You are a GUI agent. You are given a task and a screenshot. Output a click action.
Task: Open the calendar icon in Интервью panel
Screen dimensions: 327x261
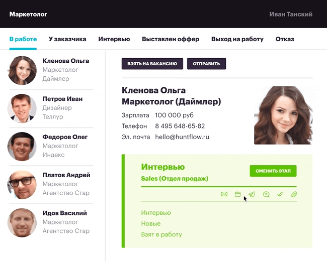[237, 194]
